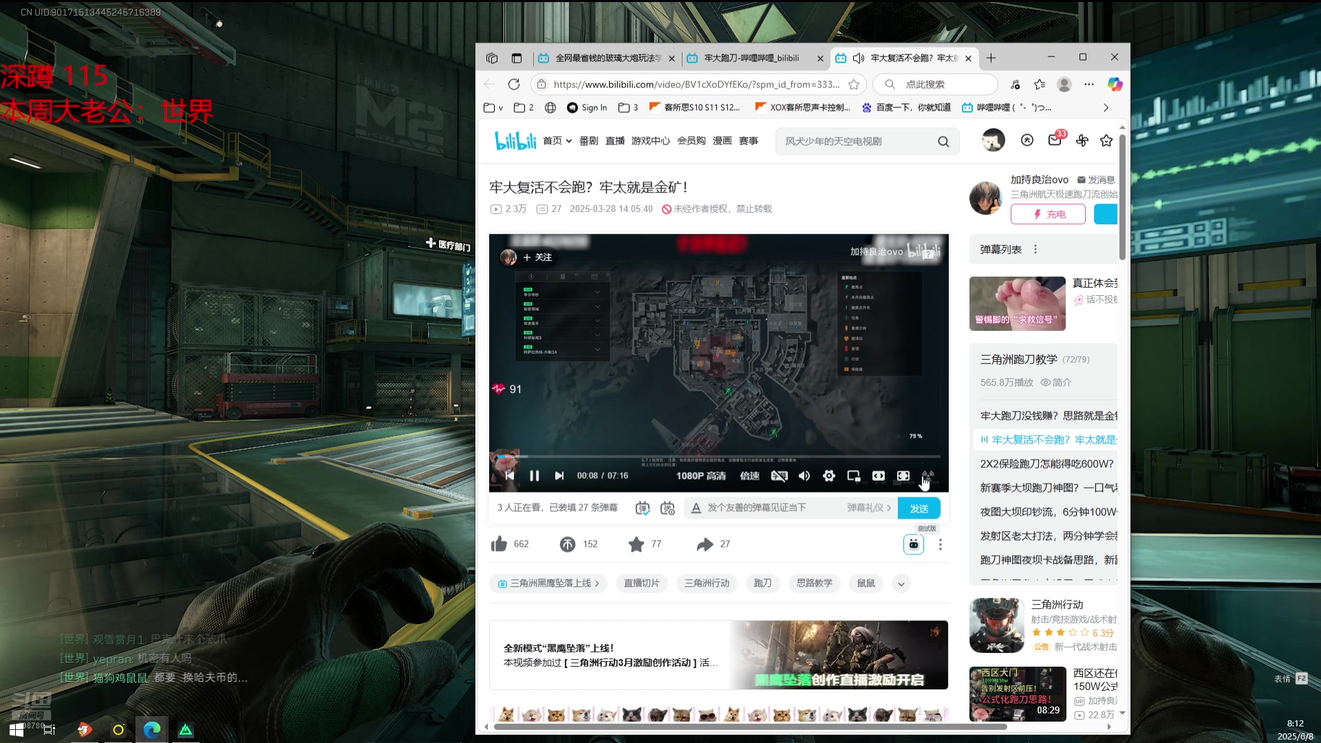The width and height of the screenshot is (1321, 743).
Task: Bookmark page with address bar star
Action: tap(854, 84)
